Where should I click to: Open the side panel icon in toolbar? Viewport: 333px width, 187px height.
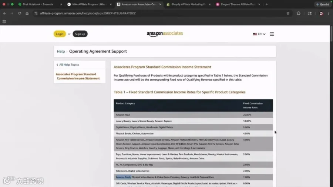coord(310,13)
